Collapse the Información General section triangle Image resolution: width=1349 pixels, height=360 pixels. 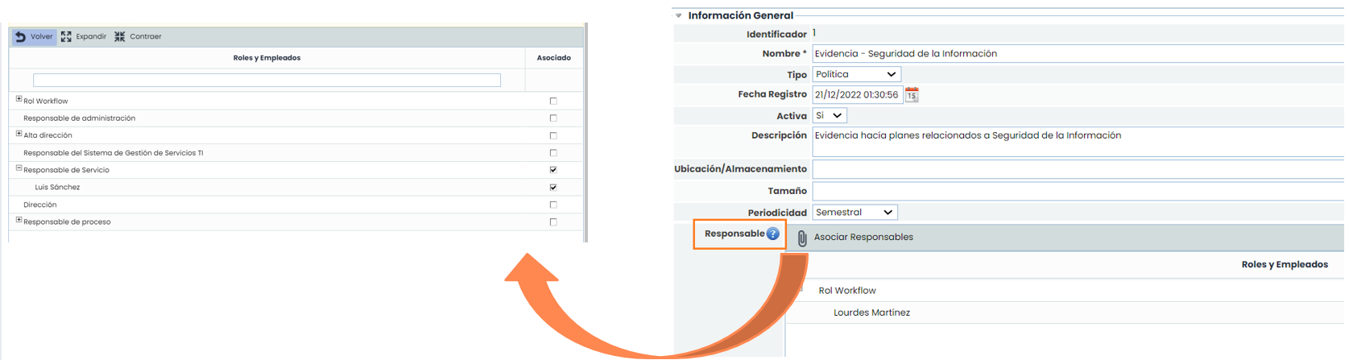click(x=679, y=15)
